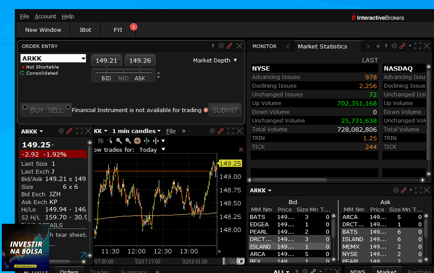Maximize the ARKK quote panel
This screenshot has width=434, height=273.
79,131
